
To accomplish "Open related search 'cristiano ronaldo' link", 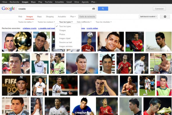I will coord(30,28).
